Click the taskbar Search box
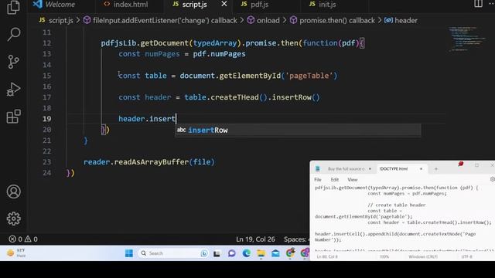The width and height of the screenshot is (495, 278). click(x=173, y=253)
